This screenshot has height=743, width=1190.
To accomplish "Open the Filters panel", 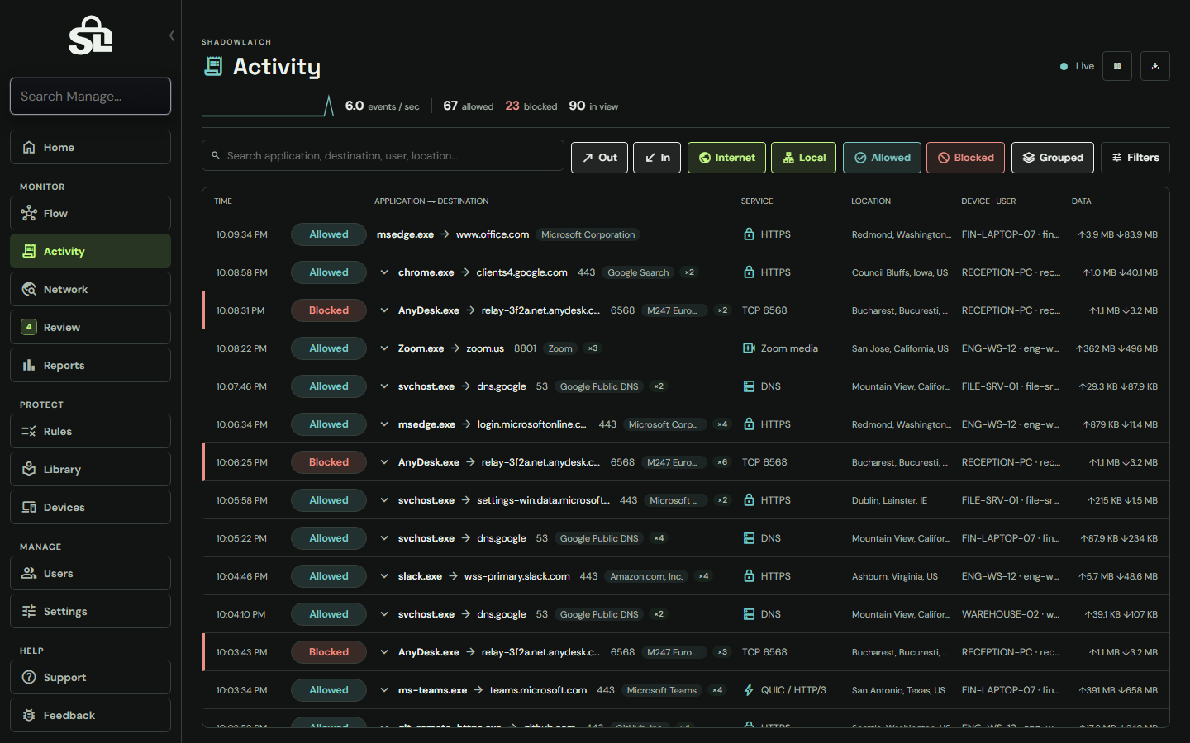I will tap(1135, 158).
